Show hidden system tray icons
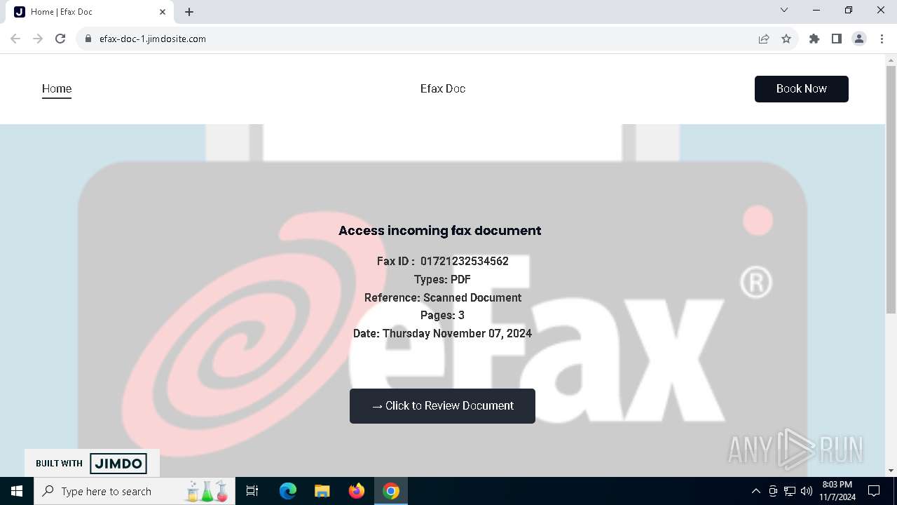897x505 pixels. pos(755,491)
